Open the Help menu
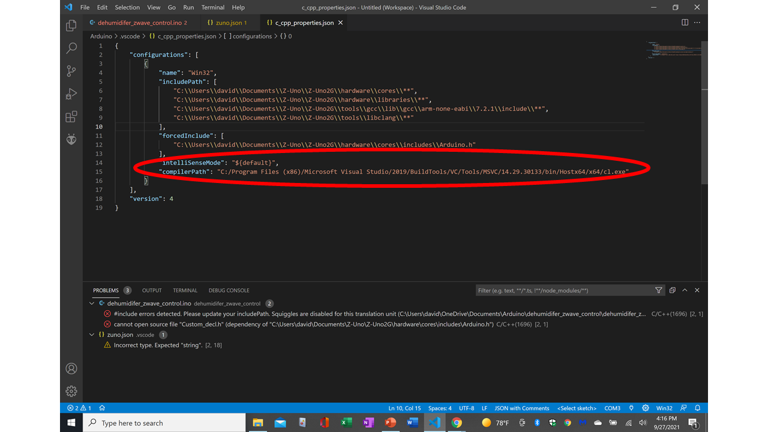 (238, 7)
